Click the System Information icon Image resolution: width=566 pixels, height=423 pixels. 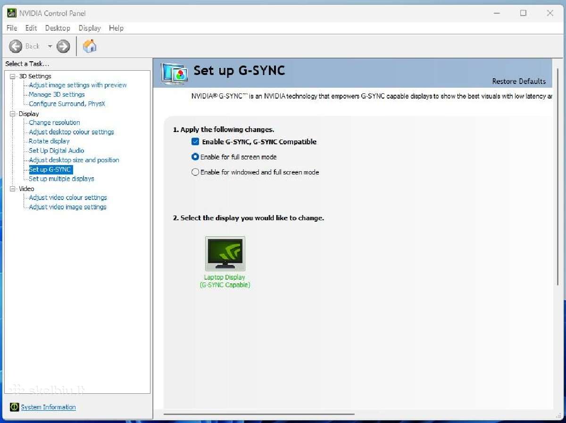pos(15,407)
